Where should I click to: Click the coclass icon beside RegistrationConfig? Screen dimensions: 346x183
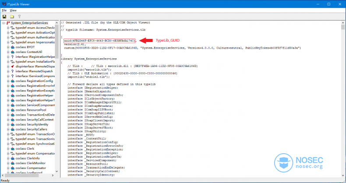pos(13,81)
